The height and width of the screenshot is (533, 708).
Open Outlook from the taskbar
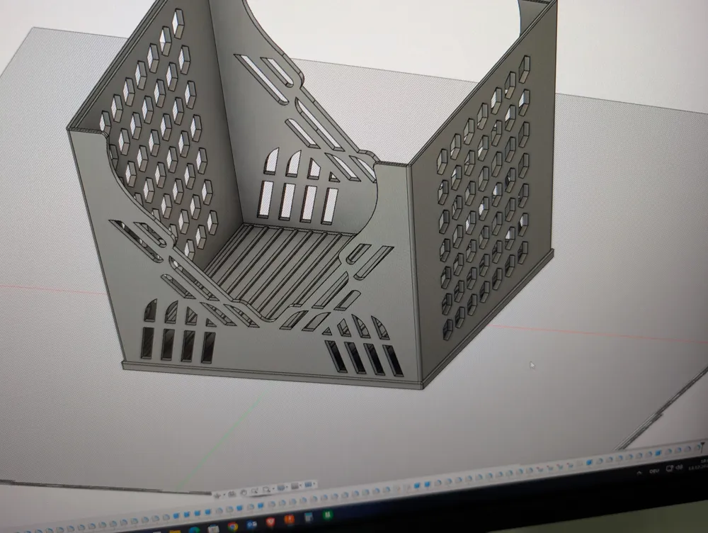(x=251, y=524)
